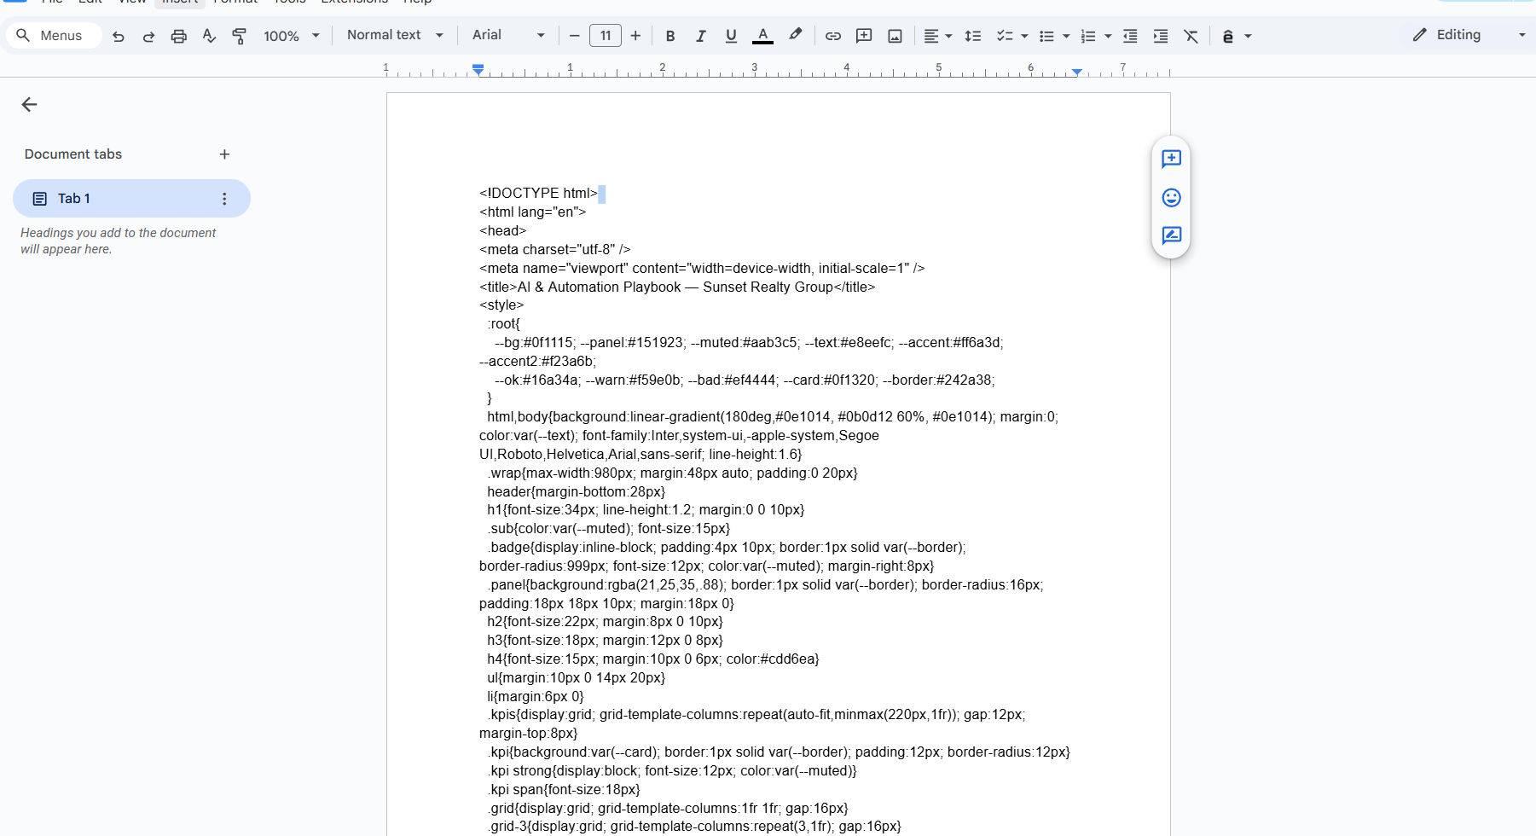Insert a bulleted list
Viewport: 1536px width, 836px height.
point(1046,36)
